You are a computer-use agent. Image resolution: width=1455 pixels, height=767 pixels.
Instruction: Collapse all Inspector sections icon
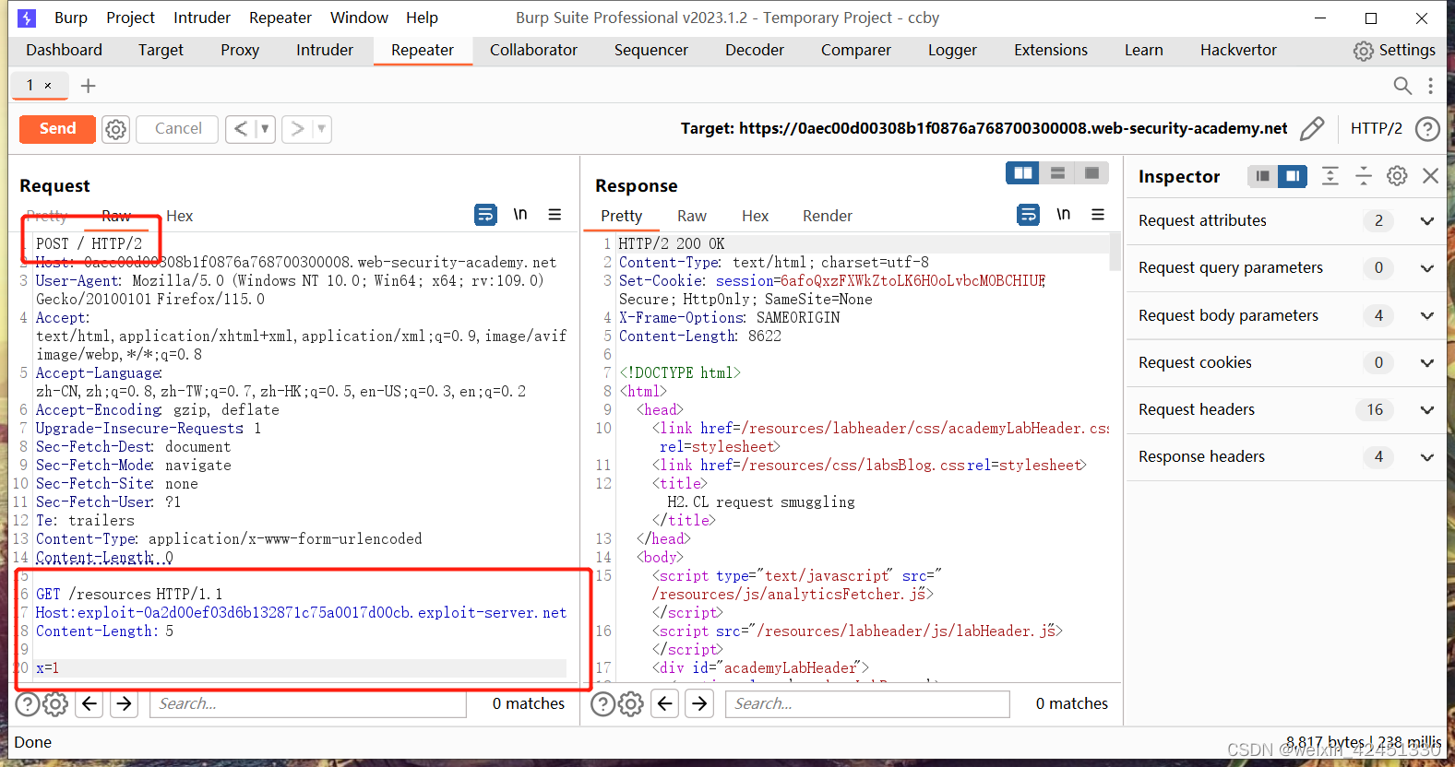(1364, 176)
